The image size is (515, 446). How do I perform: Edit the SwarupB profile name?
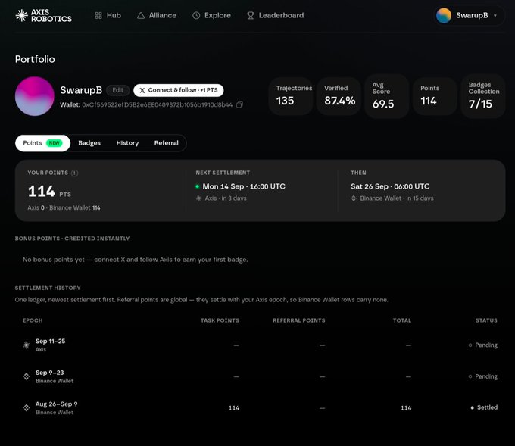click(x=118, y=90)
